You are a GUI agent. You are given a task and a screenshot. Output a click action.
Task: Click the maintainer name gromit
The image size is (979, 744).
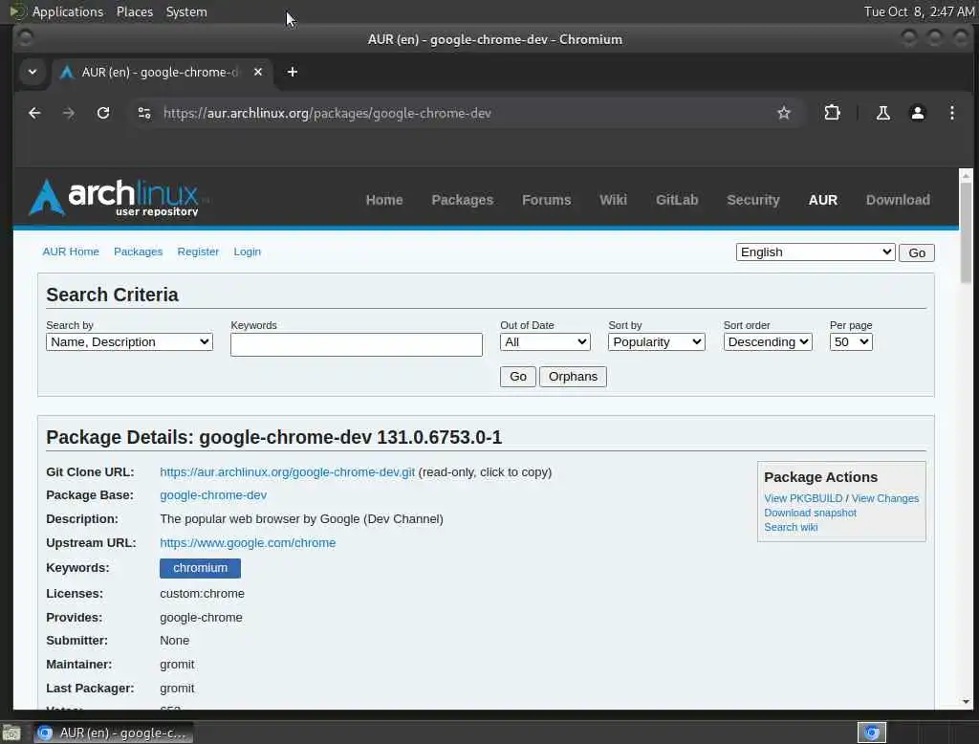(177, 665)
